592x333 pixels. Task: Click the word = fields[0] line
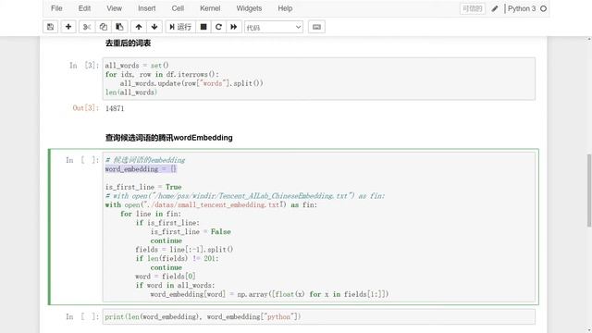[166, 276]
